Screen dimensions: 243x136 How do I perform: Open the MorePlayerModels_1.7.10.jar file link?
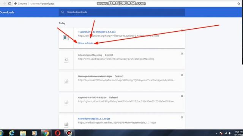pos(94,119)
